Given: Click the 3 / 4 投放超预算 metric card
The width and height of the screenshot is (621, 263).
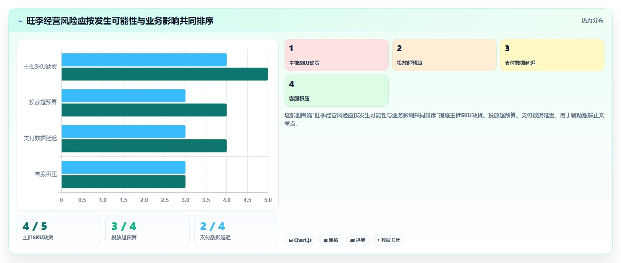Looking at the screenshot, I should point(147,230).
